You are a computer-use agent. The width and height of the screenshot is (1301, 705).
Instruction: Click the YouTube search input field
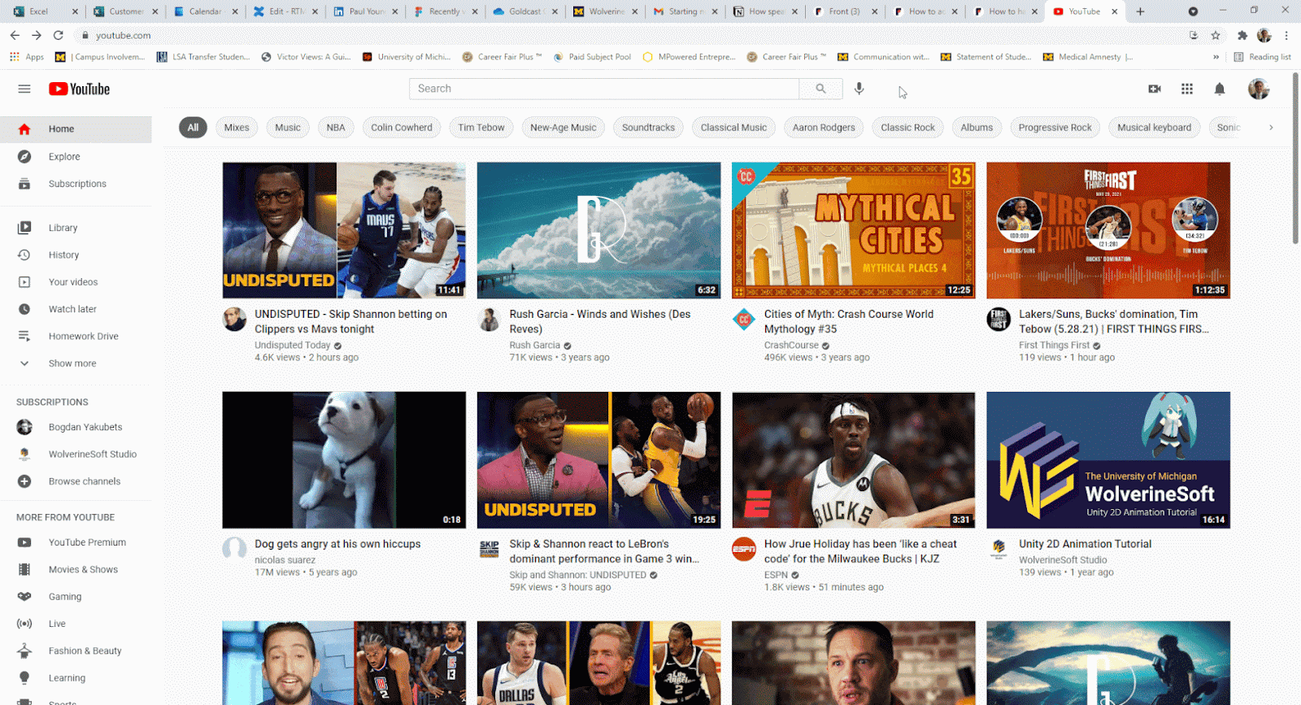604,89
